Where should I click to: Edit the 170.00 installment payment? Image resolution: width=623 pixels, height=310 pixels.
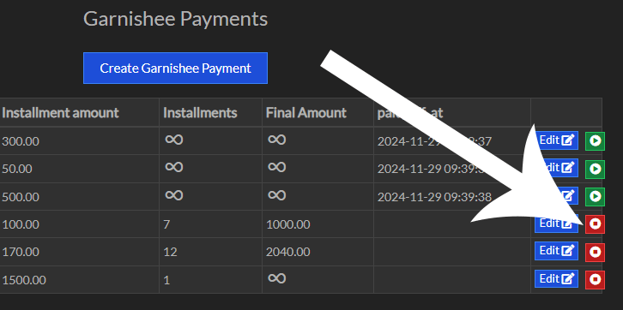(x=556, y=251)
